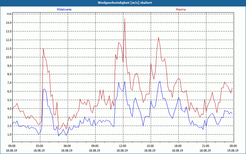
Task: Select the blue Mittelwerte legend label
Action: coord(64,10)
